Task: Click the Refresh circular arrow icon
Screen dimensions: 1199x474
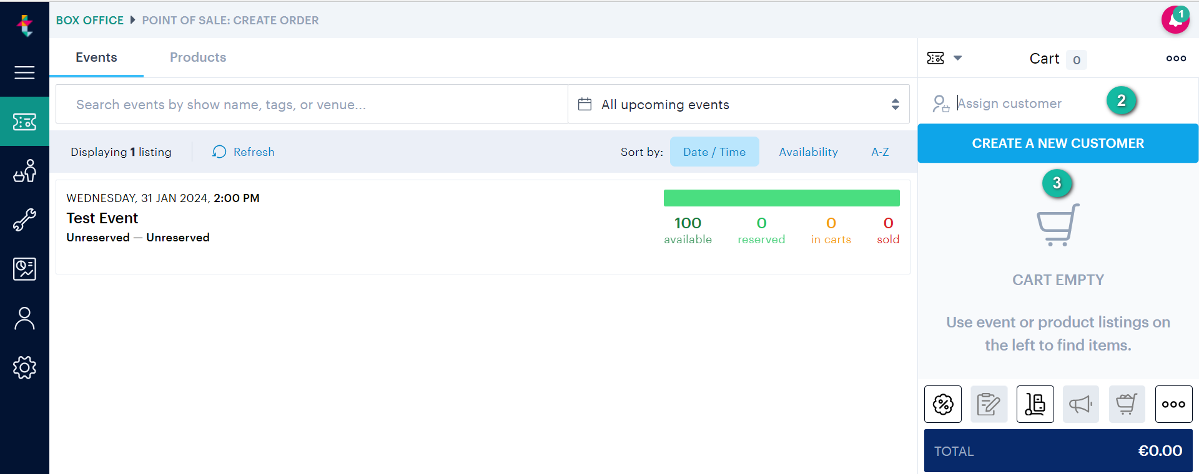Action: pos(219,152)
